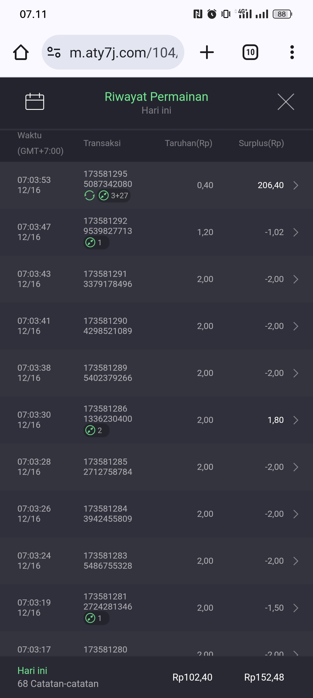Tap the Riwayat Permainan title
The width and height of the screenshot is (313, 698).
[156, 97]
